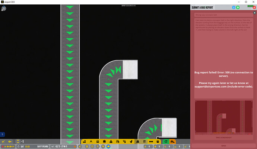257x149 pixels.
Task: Maximize the Airport CEO window
Action: pos(246,2)
